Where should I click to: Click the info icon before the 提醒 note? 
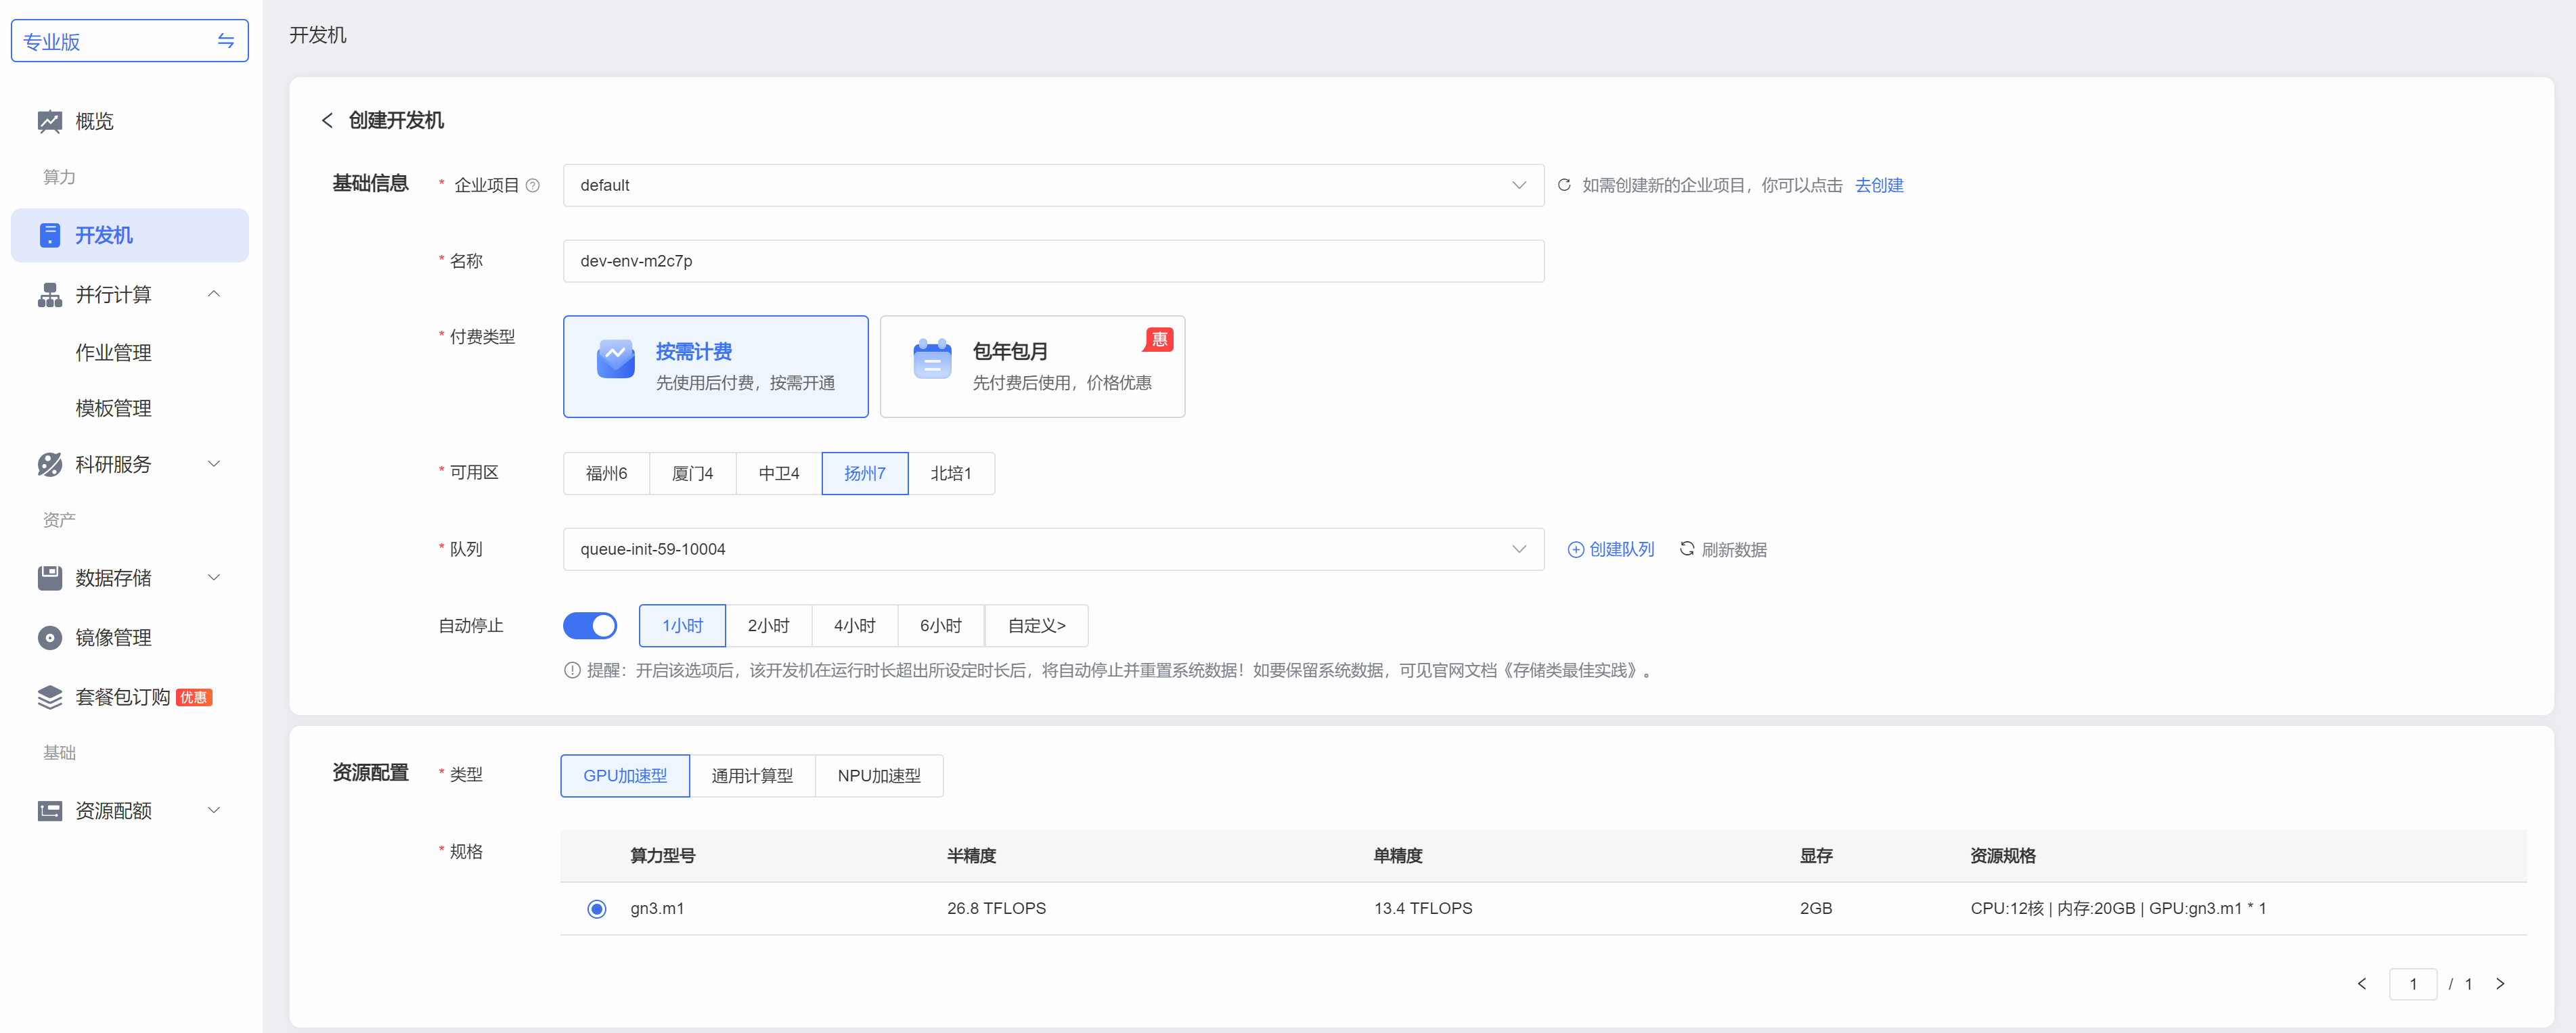[x=572, y=670]
